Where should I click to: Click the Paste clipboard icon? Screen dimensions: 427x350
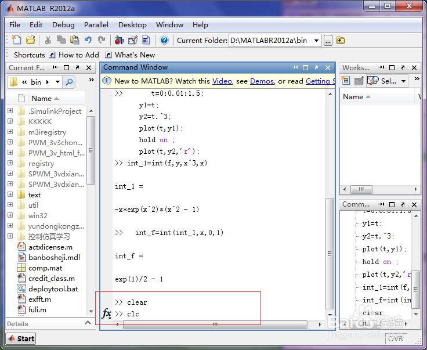[74, 40]
